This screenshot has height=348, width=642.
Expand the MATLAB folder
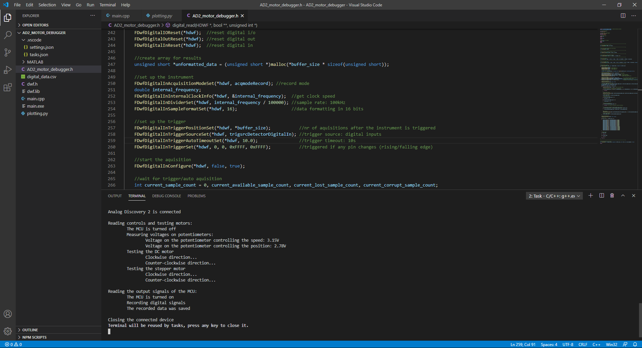59,62
